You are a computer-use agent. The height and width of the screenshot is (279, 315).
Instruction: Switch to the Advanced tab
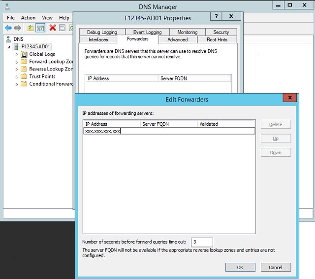pyautogui.click(x=178, y=39)
